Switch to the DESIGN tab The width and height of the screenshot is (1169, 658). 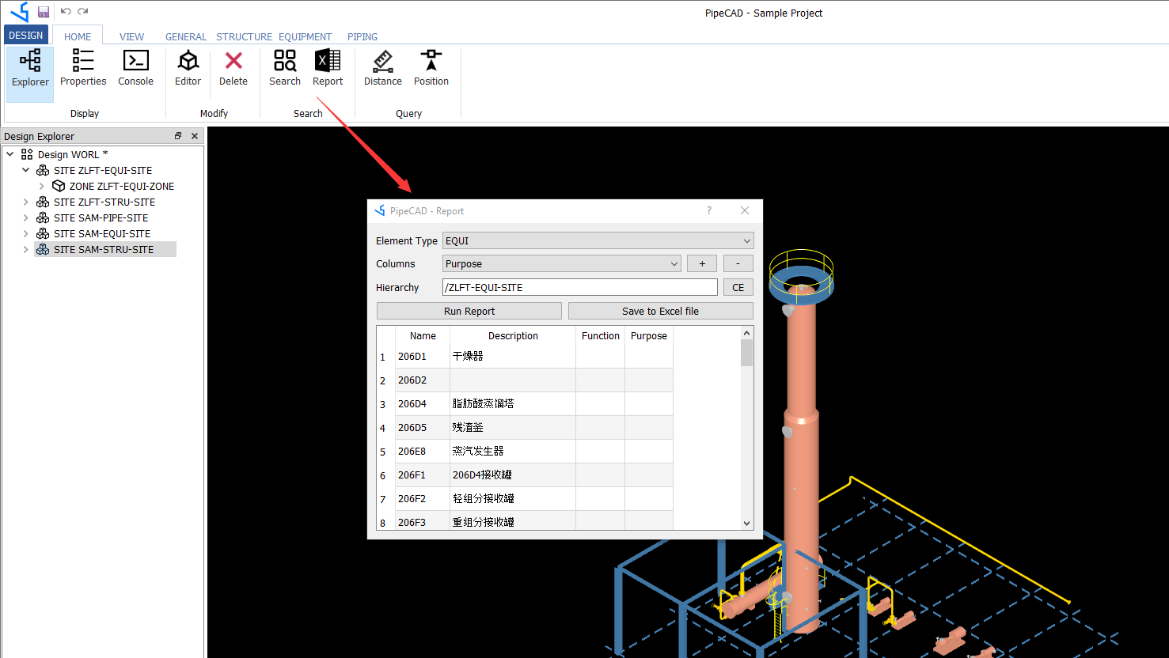coord(26,35)
